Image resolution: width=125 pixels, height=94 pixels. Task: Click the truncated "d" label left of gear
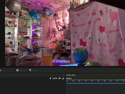click(1, 70)
